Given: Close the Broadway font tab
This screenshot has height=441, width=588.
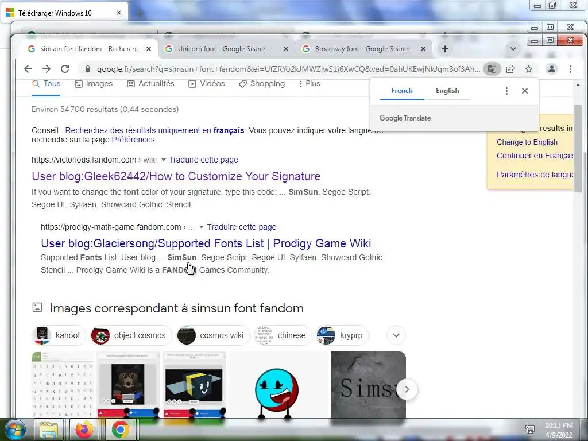Looking at the screenshot, I should pos(423,49).
